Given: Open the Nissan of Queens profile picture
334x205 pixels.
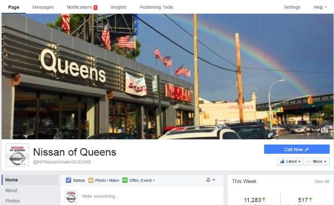Looking at the screenshot, I should [x=17, y=155].
